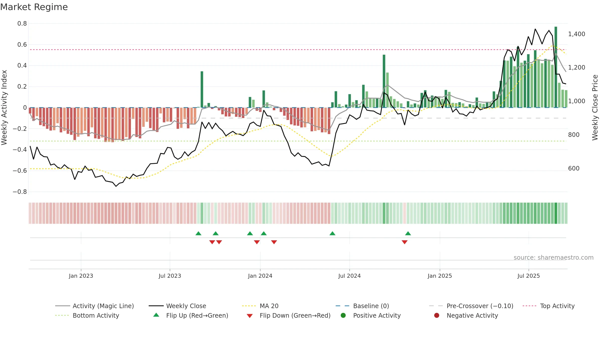Click the last green flip-up triangle marker

tap(408, 234)
